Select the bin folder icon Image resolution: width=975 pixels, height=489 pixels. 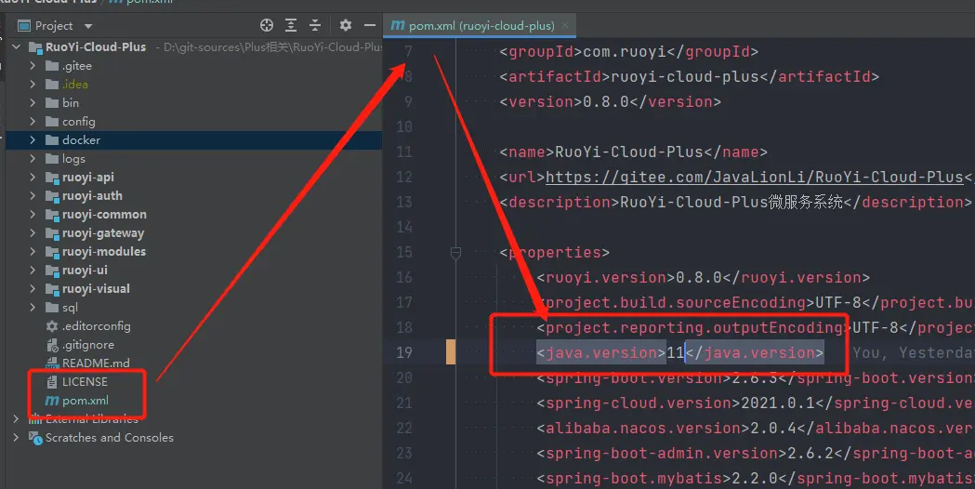52,102
